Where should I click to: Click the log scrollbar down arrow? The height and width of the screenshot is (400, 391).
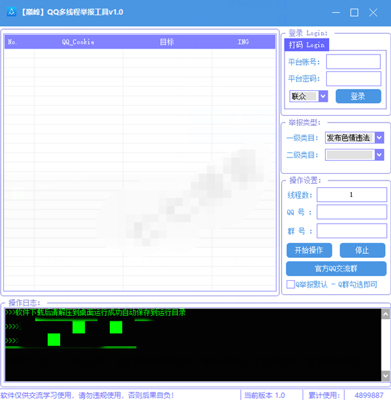click(x=386, y=376)
